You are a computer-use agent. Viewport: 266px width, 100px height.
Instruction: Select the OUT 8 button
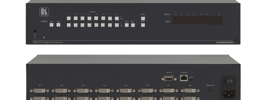coord(117,18)
